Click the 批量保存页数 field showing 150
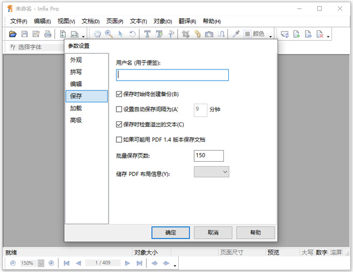The image size is (353, 272). (208, 156)
